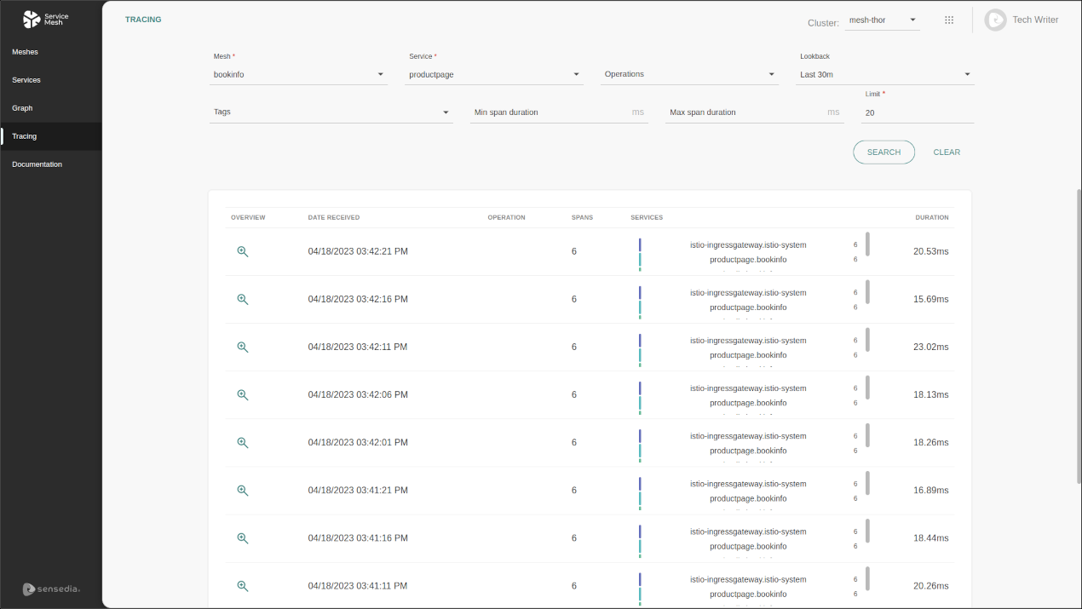The width and height of the screenshot is (1082, 609).
Task: Open the apps grid icon near Cluster selector
Action: tap(949, 20)
